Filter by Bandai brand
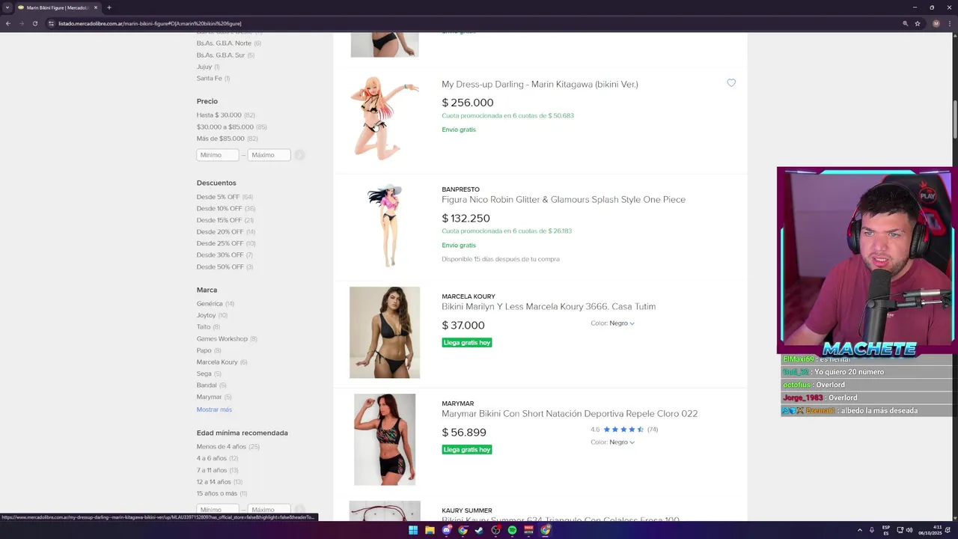 (x=207, y=386)
